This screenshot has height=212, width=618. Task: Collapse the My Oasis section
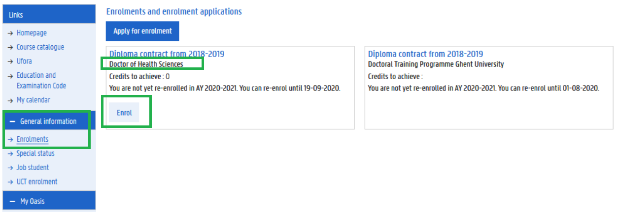12,202
